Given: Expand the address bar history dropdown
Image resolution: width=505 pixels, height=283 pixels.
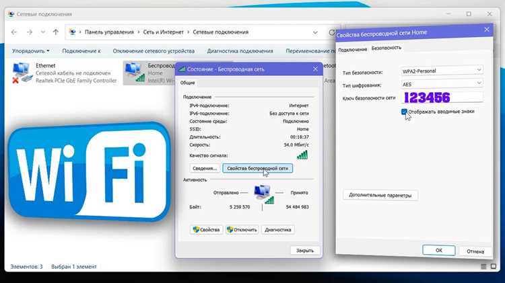Looking at the screenshot, I should 315,32.
